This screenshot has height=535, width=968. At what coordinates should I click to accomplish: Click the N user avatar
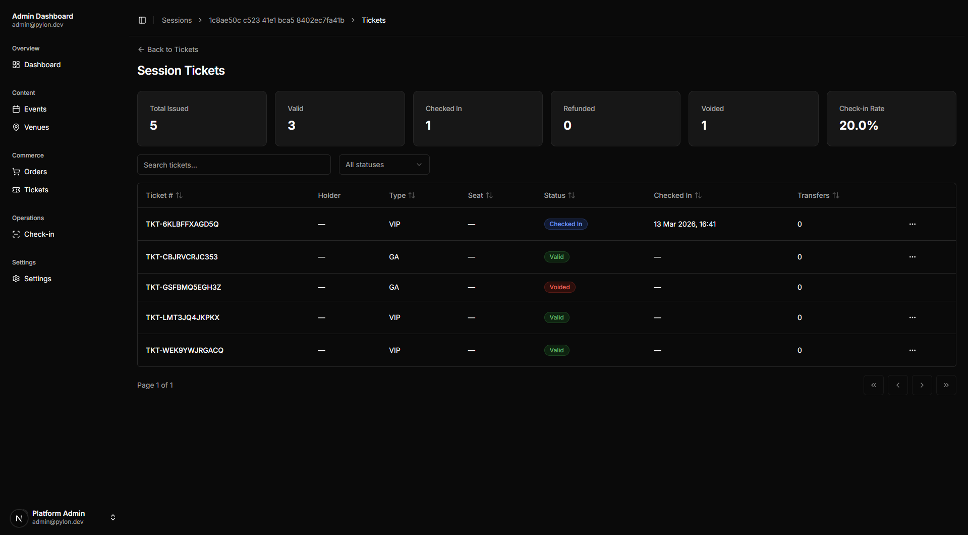19,518
